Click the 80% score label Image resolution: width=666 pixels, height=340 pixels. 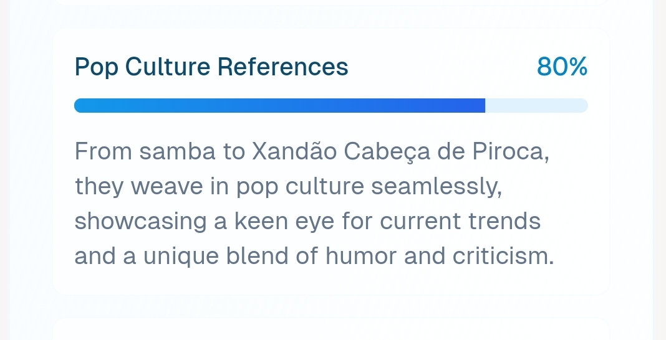tap(562, 67)
